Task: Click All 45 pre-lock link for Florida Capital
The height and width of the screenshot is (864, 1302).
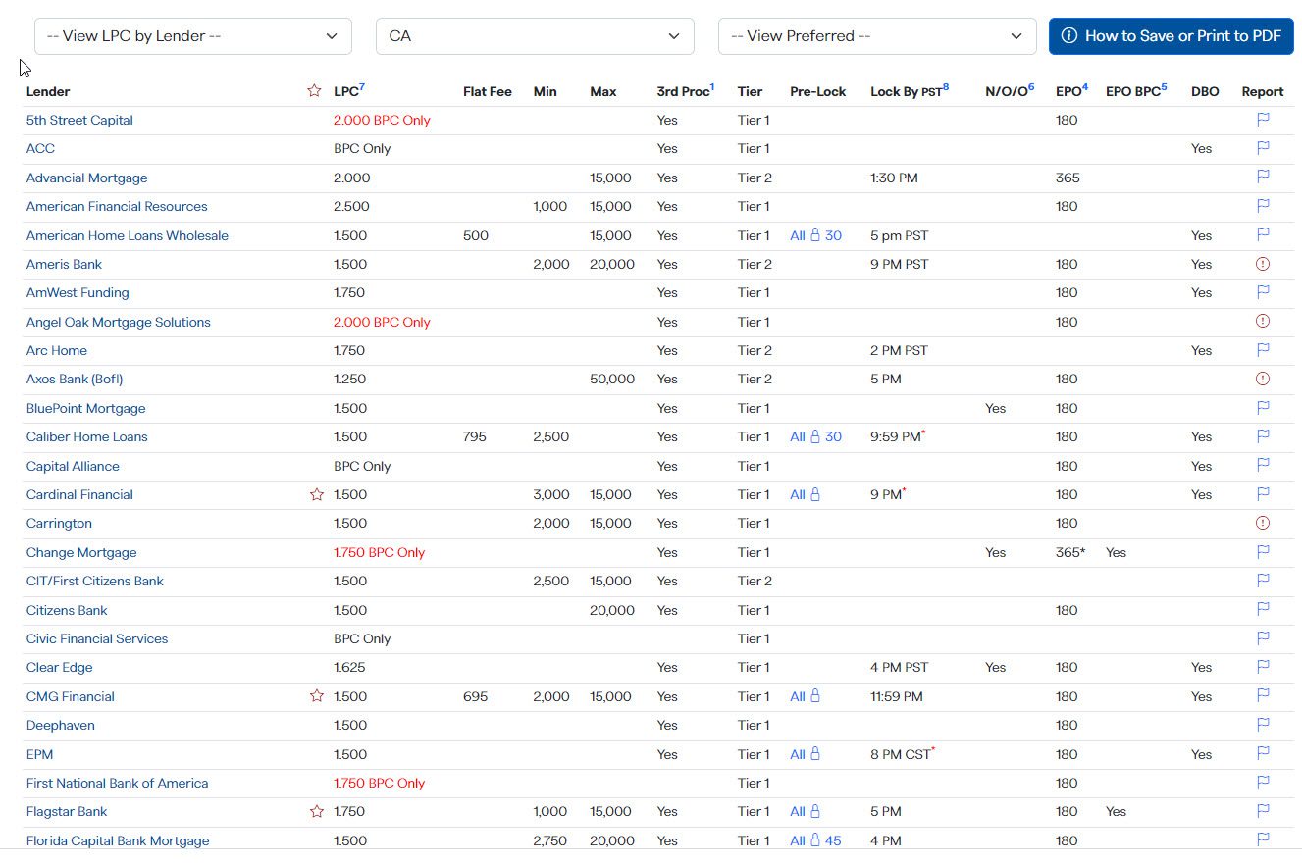Action: coord(815,840)
